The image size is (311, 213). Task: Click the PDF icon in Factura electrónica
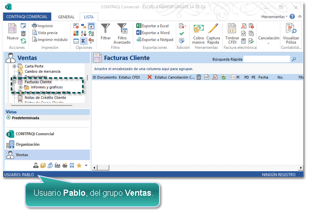tap(244, 26)
